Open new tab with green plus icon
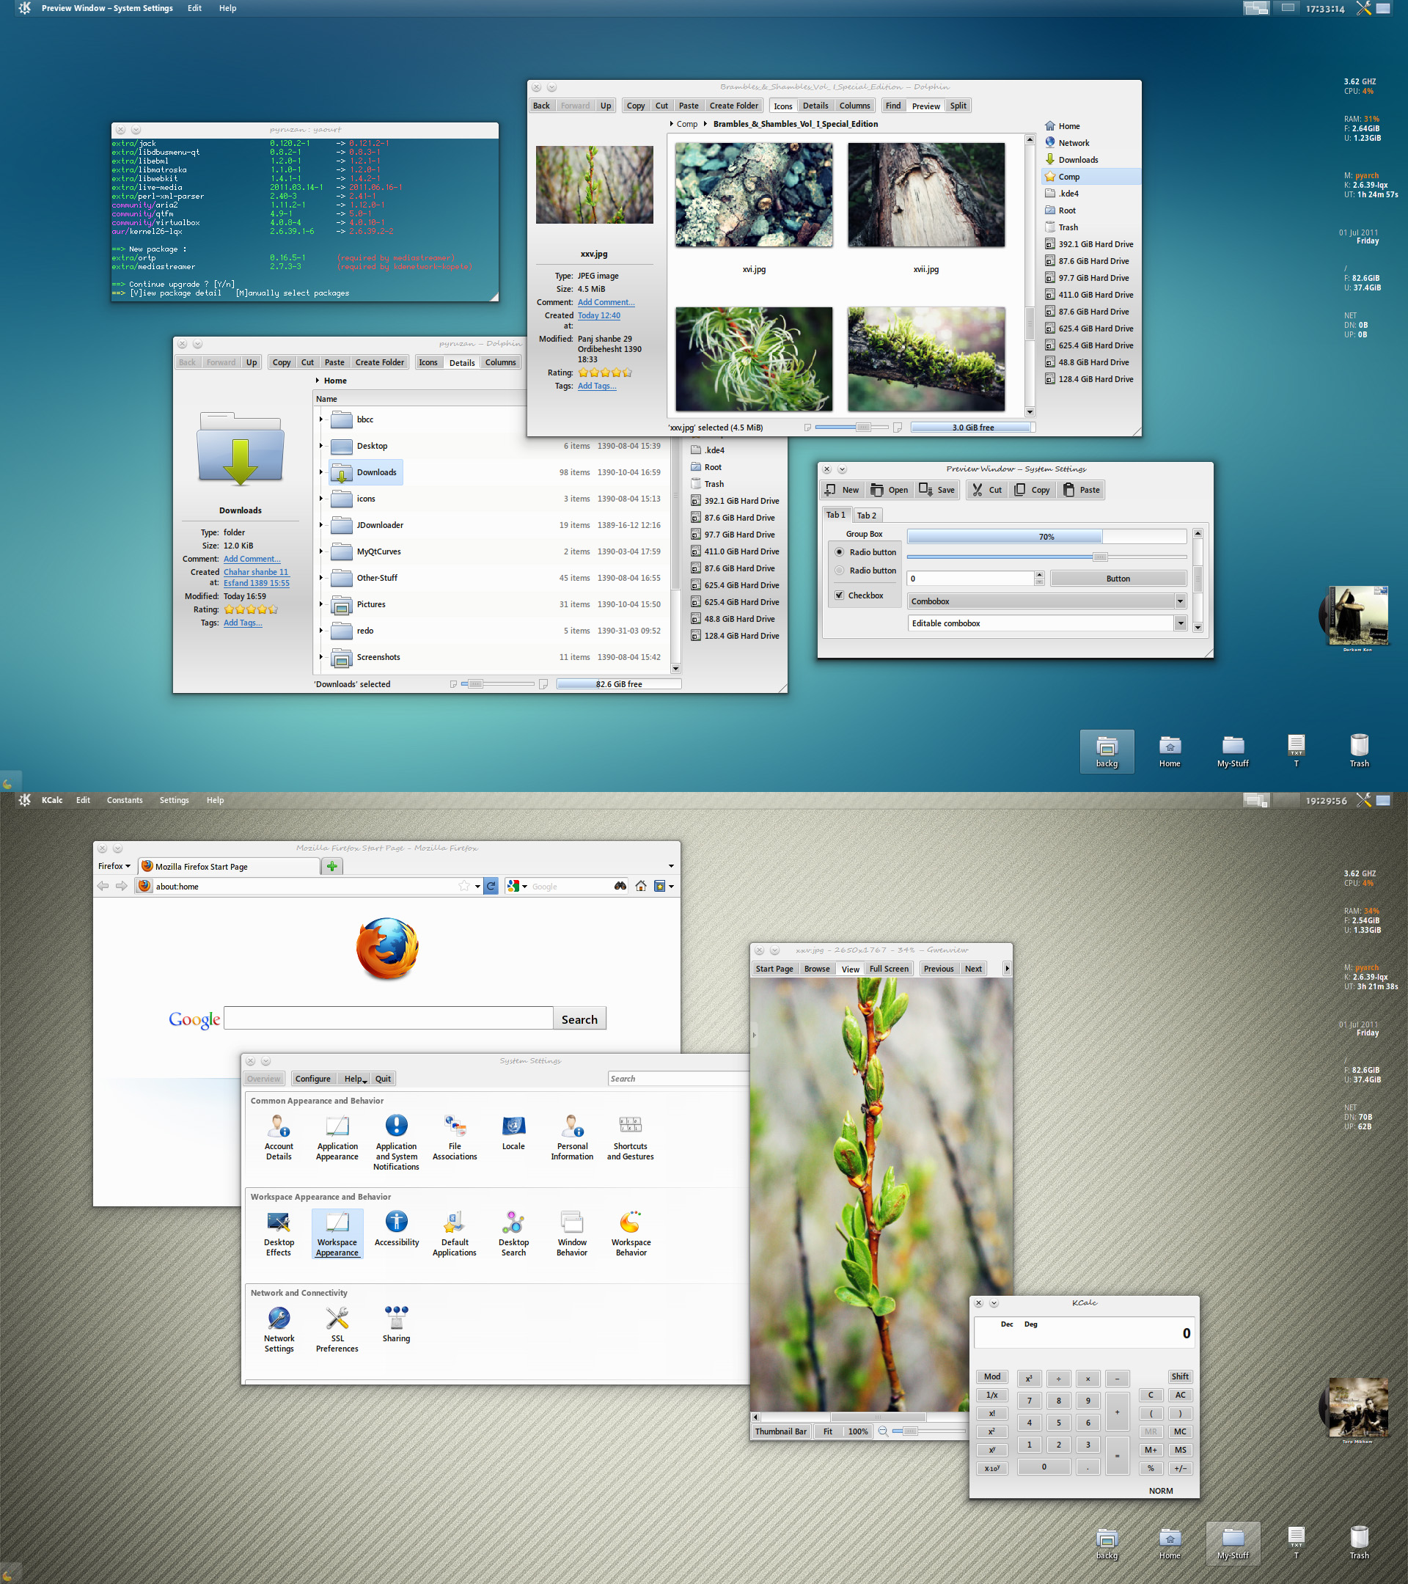Image resolution: width=1408 pixels, height=1584 pixels. coord(331,866)
